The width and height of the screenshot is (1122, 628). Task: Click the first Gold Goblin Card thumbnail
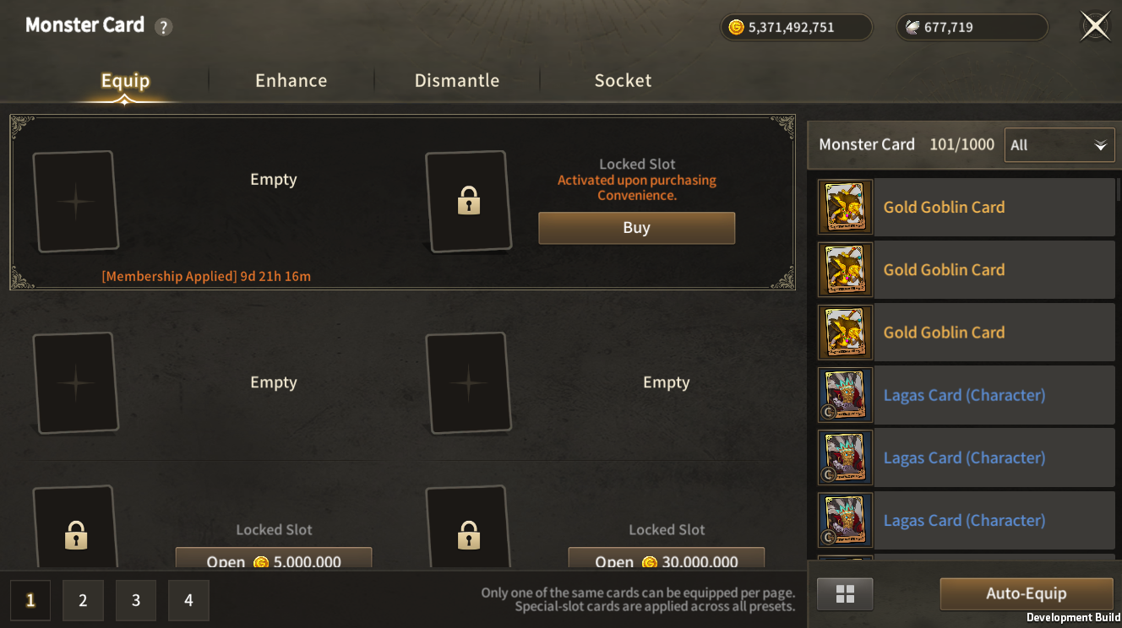click(x=845, y=207)
